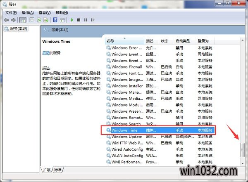This screenshot has height=182, width=248.
Task: Click the Refresh toolbar icon
Action: (39, 20)
